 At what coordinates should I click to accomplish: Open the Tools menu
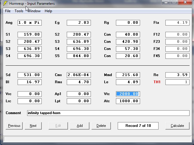19,11
